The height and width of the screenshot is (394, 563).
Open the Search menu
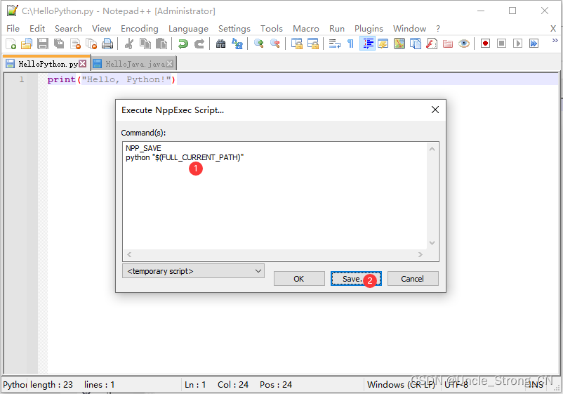point(68,28)
